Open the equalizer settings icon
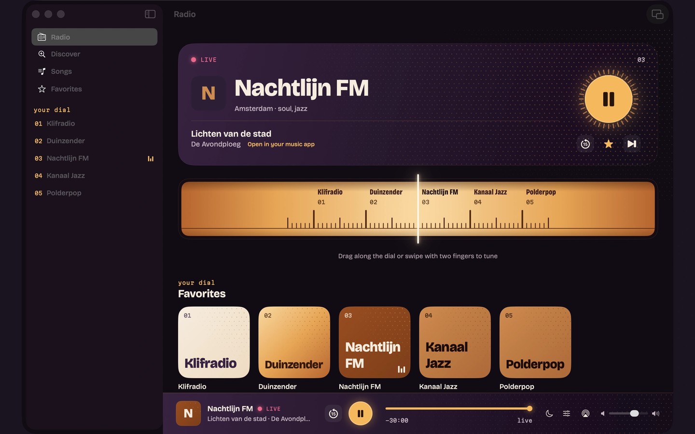 click(567, 414)
